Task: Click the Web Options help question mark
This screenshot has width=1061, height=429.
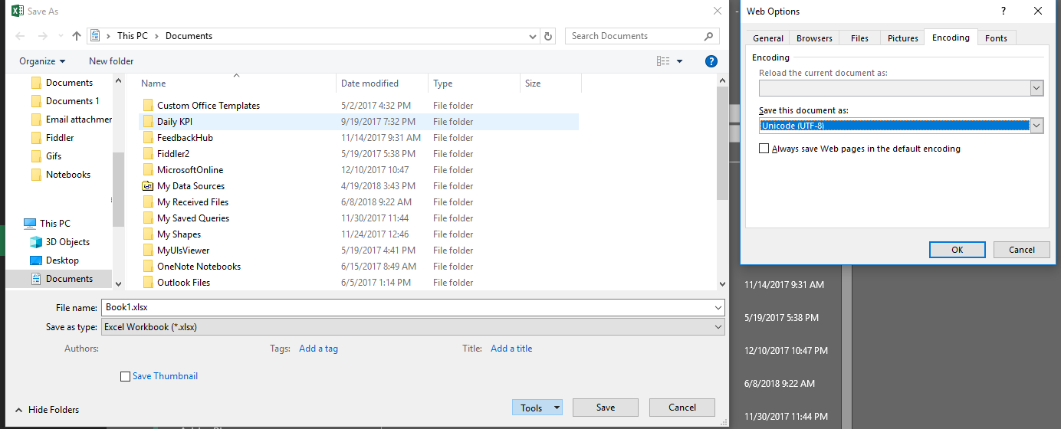Action: tap(1004, 11)
